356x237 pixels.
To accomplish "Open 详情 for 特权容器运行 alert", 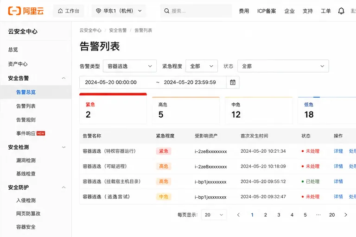I will point(338,151).
